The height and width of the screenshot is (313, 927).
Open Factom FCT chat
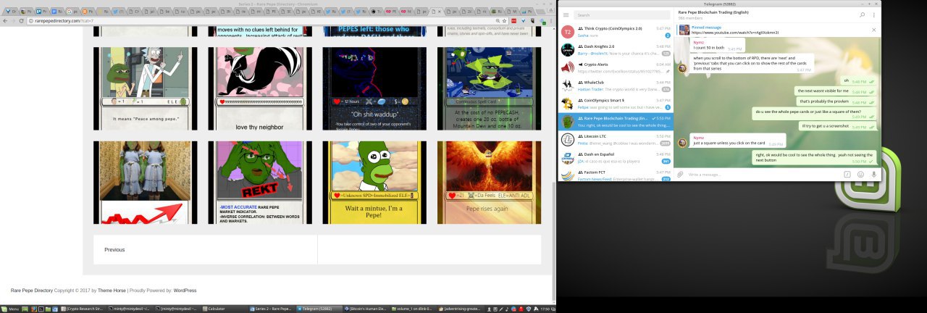615,175
